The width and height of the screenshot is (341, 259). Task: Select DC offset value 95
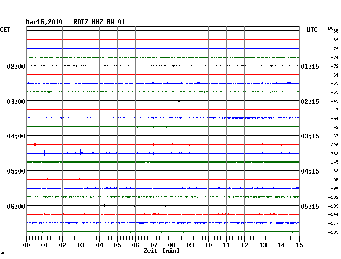tap(336, 180)
